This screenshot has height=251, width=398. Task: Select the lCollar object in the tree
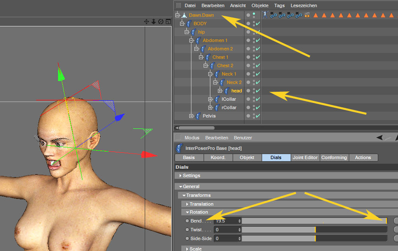pos(228,99)
